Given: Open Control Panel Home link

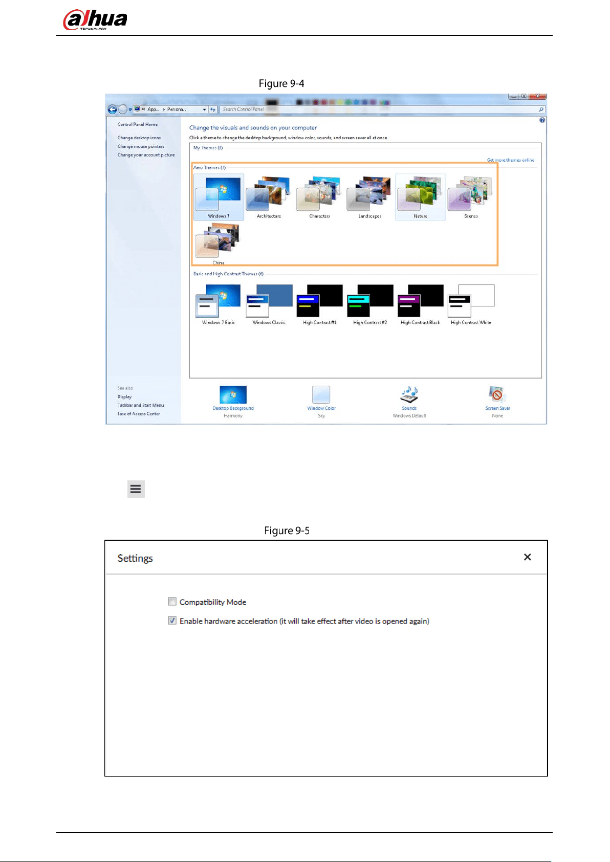Looking at the screenshot, I should (x=138, y=124).
